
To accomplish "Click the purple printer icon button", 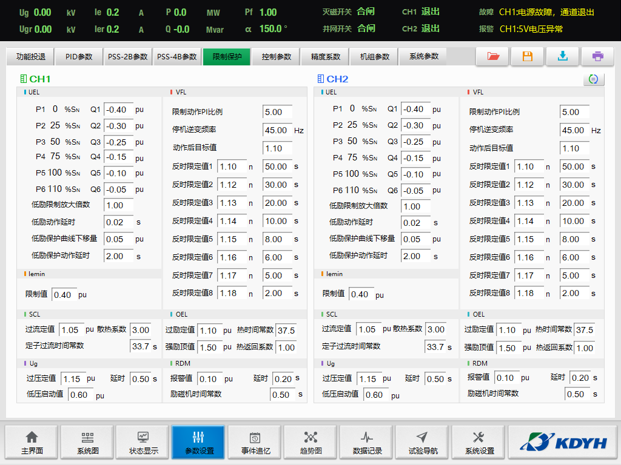I will [598, 56].
